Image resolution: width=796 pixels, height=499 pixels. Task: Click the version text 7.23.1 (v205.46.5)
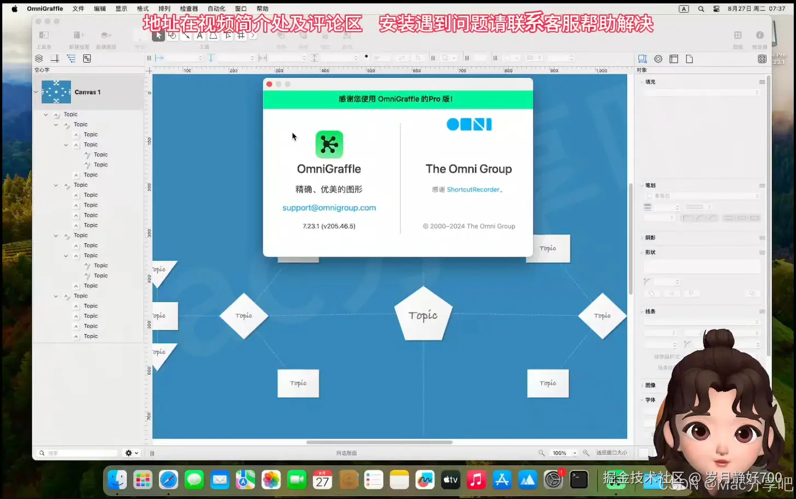pos(329,226)
